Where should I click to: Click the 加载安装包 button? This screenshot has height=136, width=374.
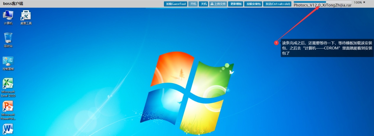click(x=253, y=4)
